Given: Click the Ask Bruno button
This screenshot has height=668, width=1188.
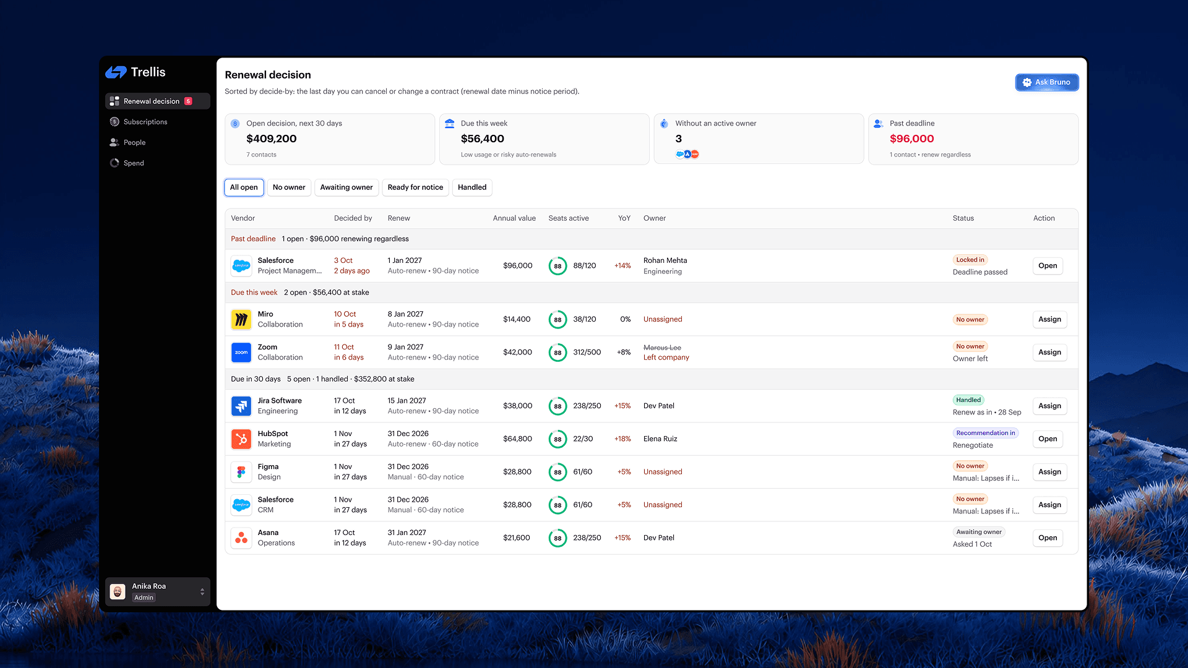Looking at the screenshot, I should point(1047,82).
